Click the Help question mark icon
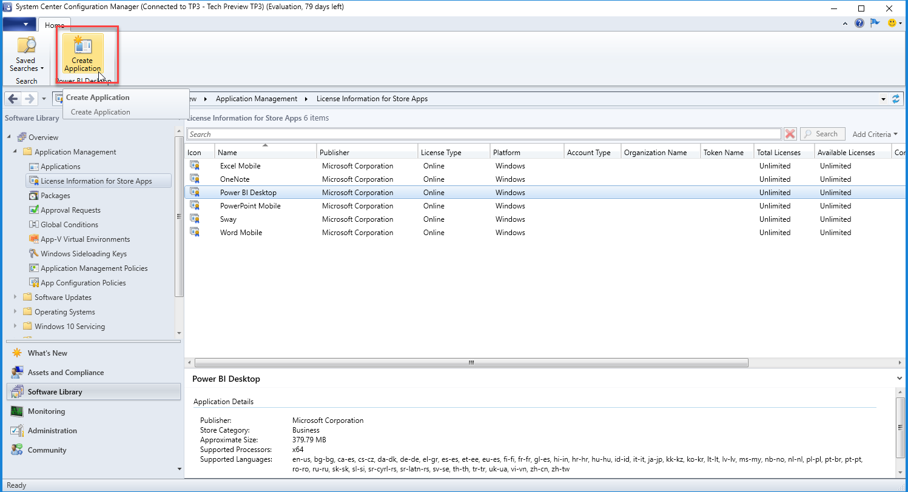This screenshot has width=908, height=492. point(859,23)
